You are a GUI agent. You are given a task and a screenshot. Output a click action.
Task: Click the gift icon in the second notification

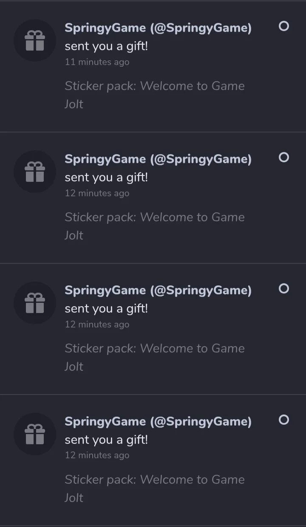pos(35,172)
